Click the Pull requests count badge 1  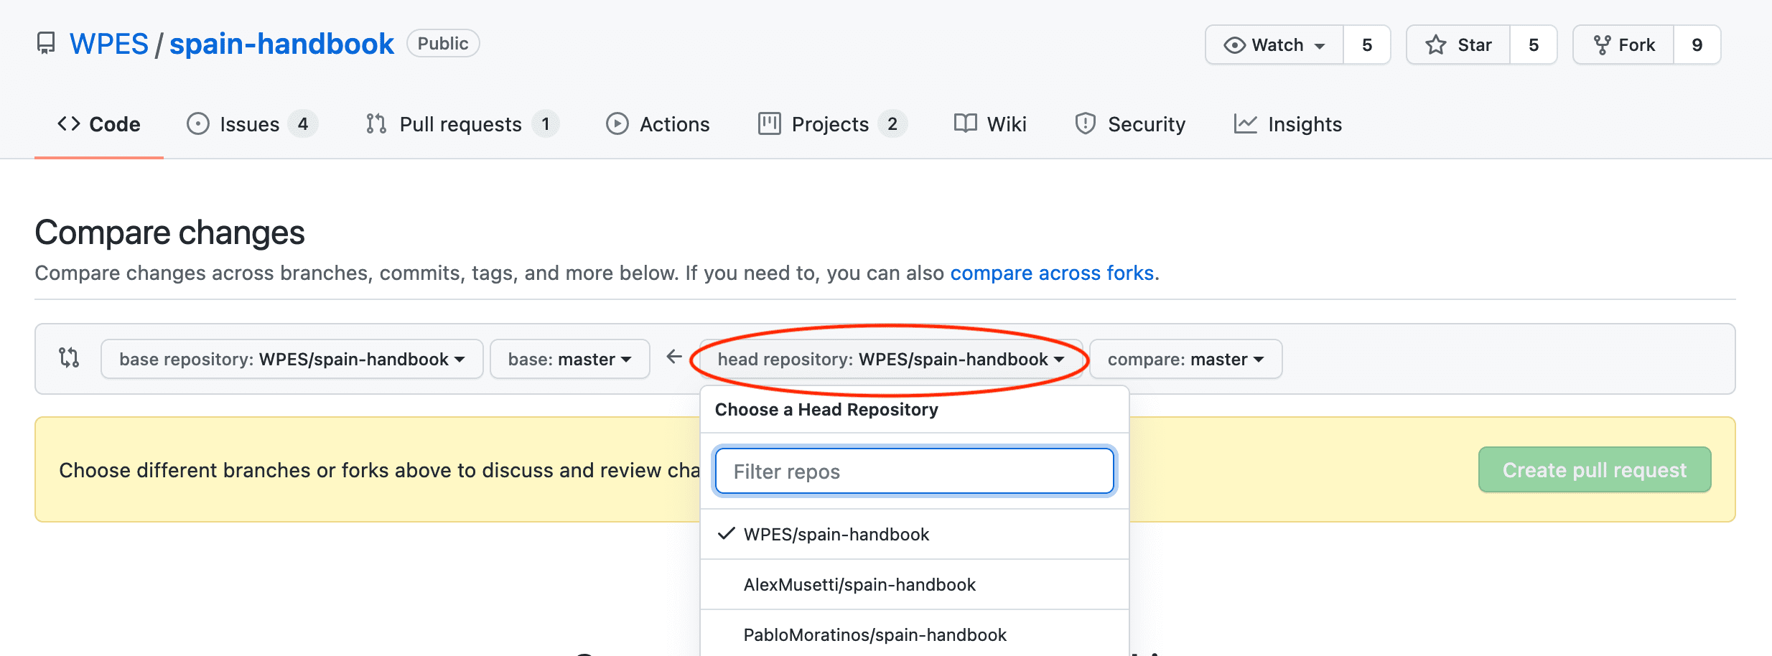point(546,124)
